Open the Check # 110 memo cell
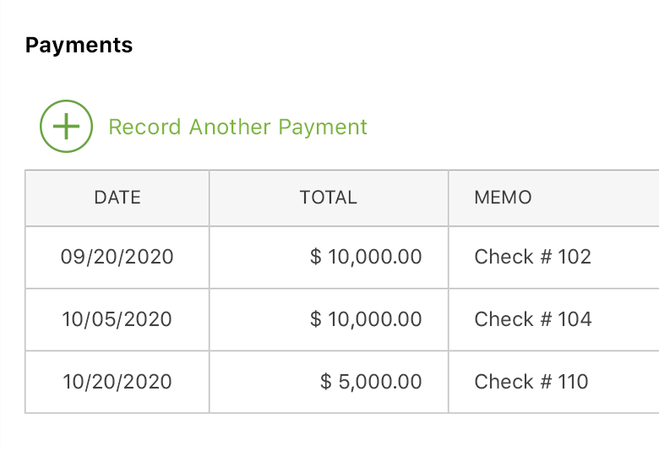This screenshot has height=451, width=659. (531, 382)
